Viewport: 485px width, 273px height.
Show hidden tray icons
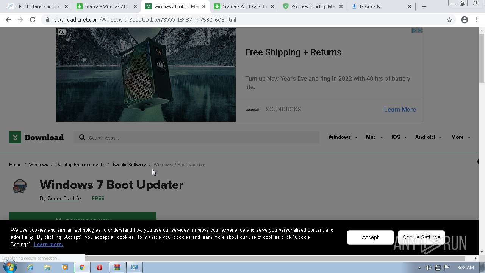[419, 268]
